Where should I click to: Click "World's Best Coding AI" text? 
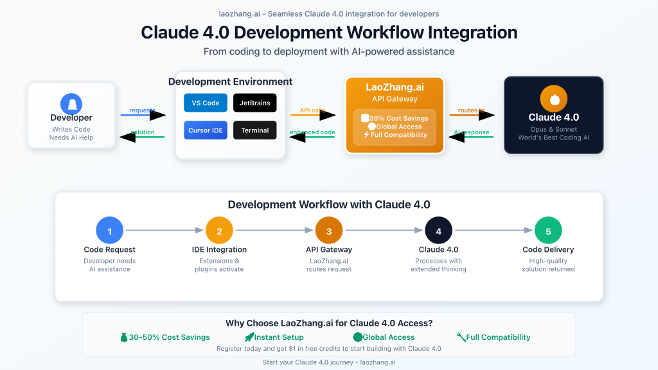[553, 137]
